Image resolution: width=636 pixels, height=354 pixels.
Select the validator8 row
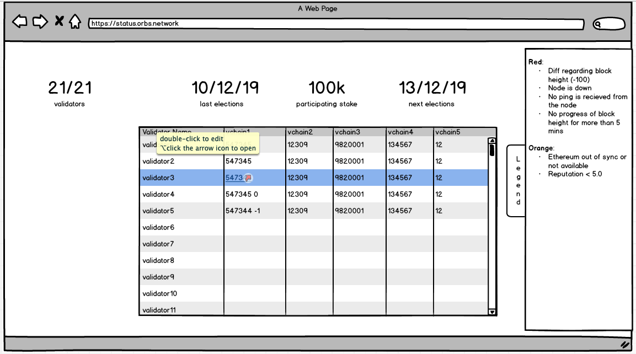pos(314,260)
